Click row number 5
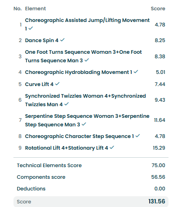The width and height of the screenshot is (177, 207). [20, 84]
